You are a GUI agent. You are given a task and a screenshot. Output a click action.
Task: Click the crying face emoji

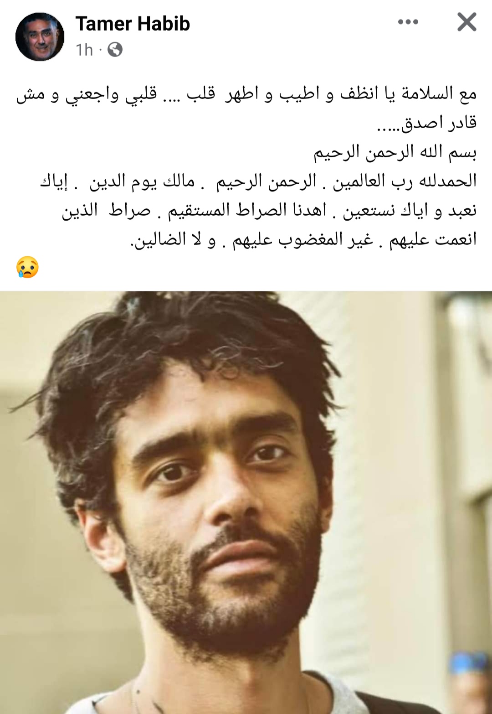[x=27, y=267]
